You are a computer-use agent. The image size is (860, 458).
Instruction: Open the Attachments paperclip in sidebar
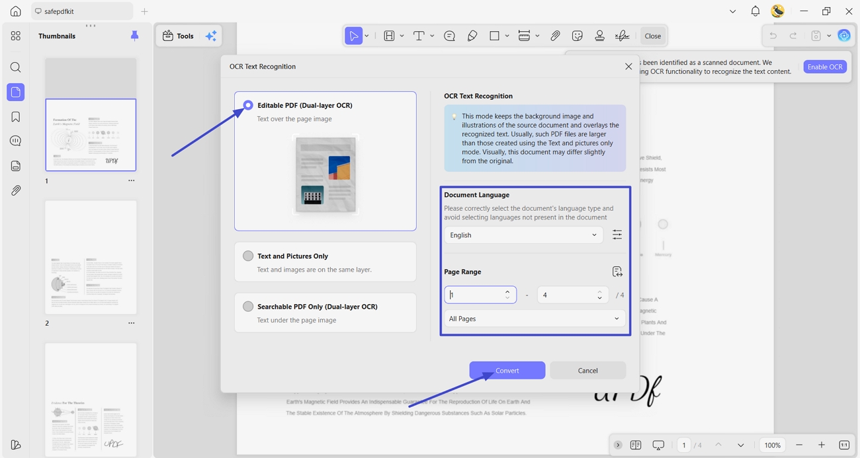[16, 190]
